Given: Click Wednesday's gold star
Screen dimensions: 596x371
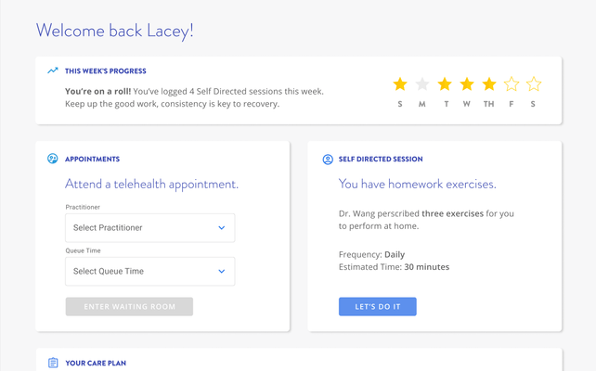Looking at the screenshot, I should tap(467, 84).
